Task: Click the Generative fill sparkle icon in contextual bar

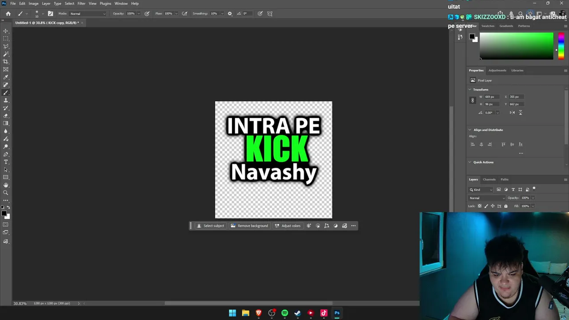Action: [309, 226]
